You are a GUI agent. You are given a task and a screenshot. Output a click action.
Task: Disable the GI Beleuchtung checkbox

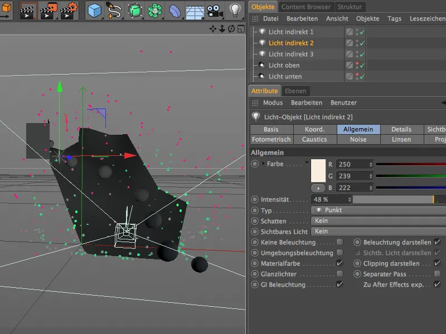340,284
